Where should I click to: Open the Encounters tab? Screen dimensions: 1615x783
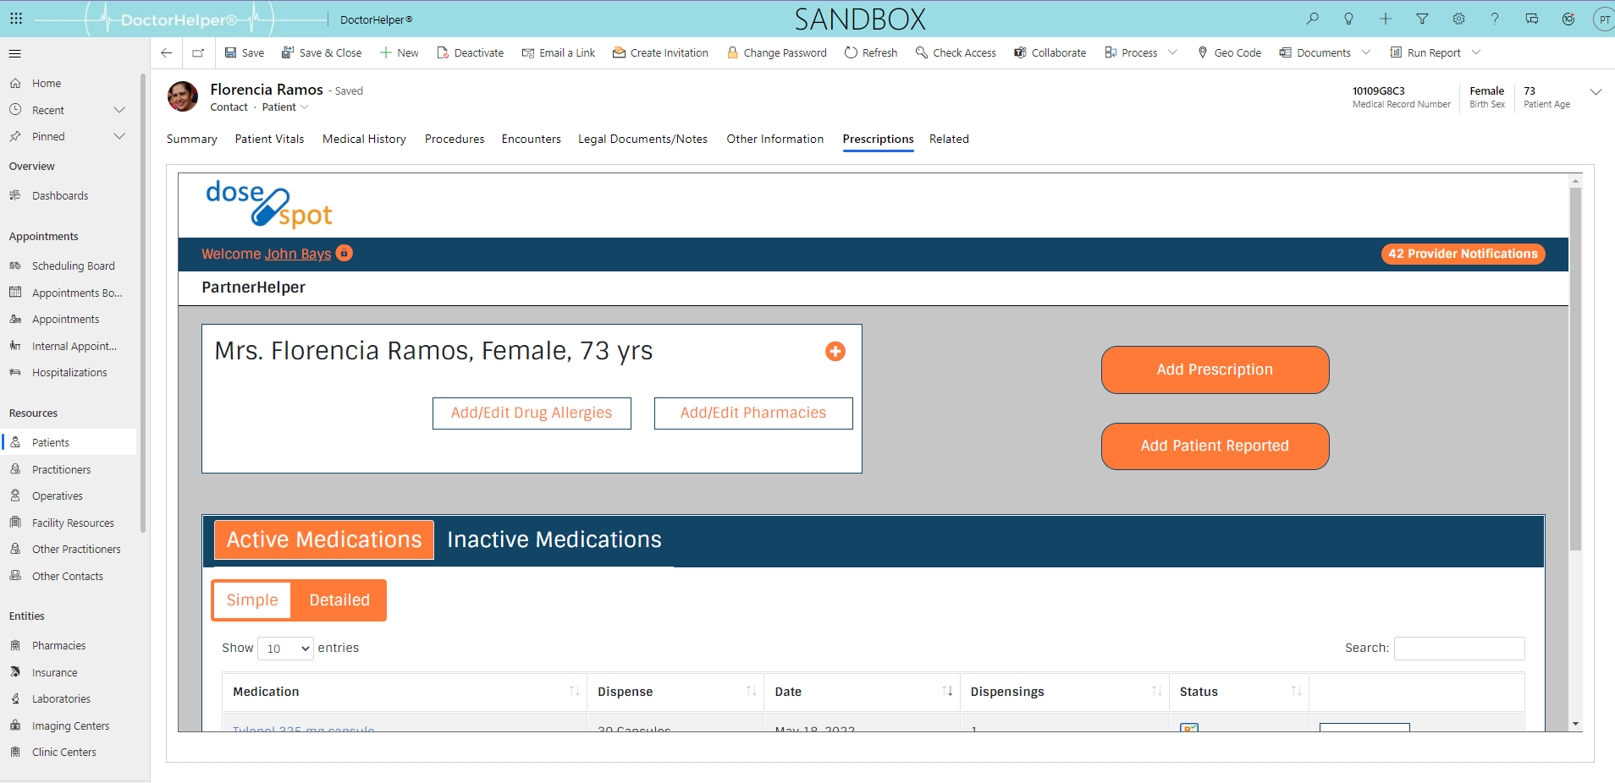coord(531,140)
